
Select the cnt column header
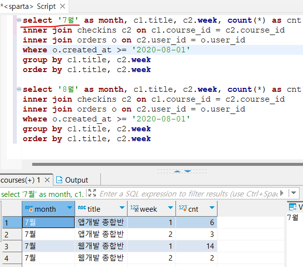click(x=197, y=209)
